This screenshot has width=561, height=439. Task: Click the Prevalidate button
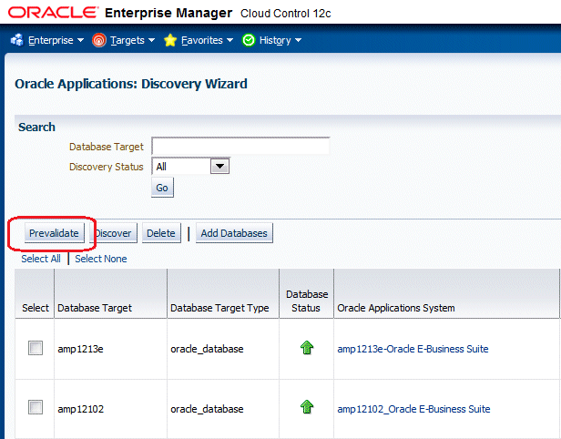coord(54,233)
